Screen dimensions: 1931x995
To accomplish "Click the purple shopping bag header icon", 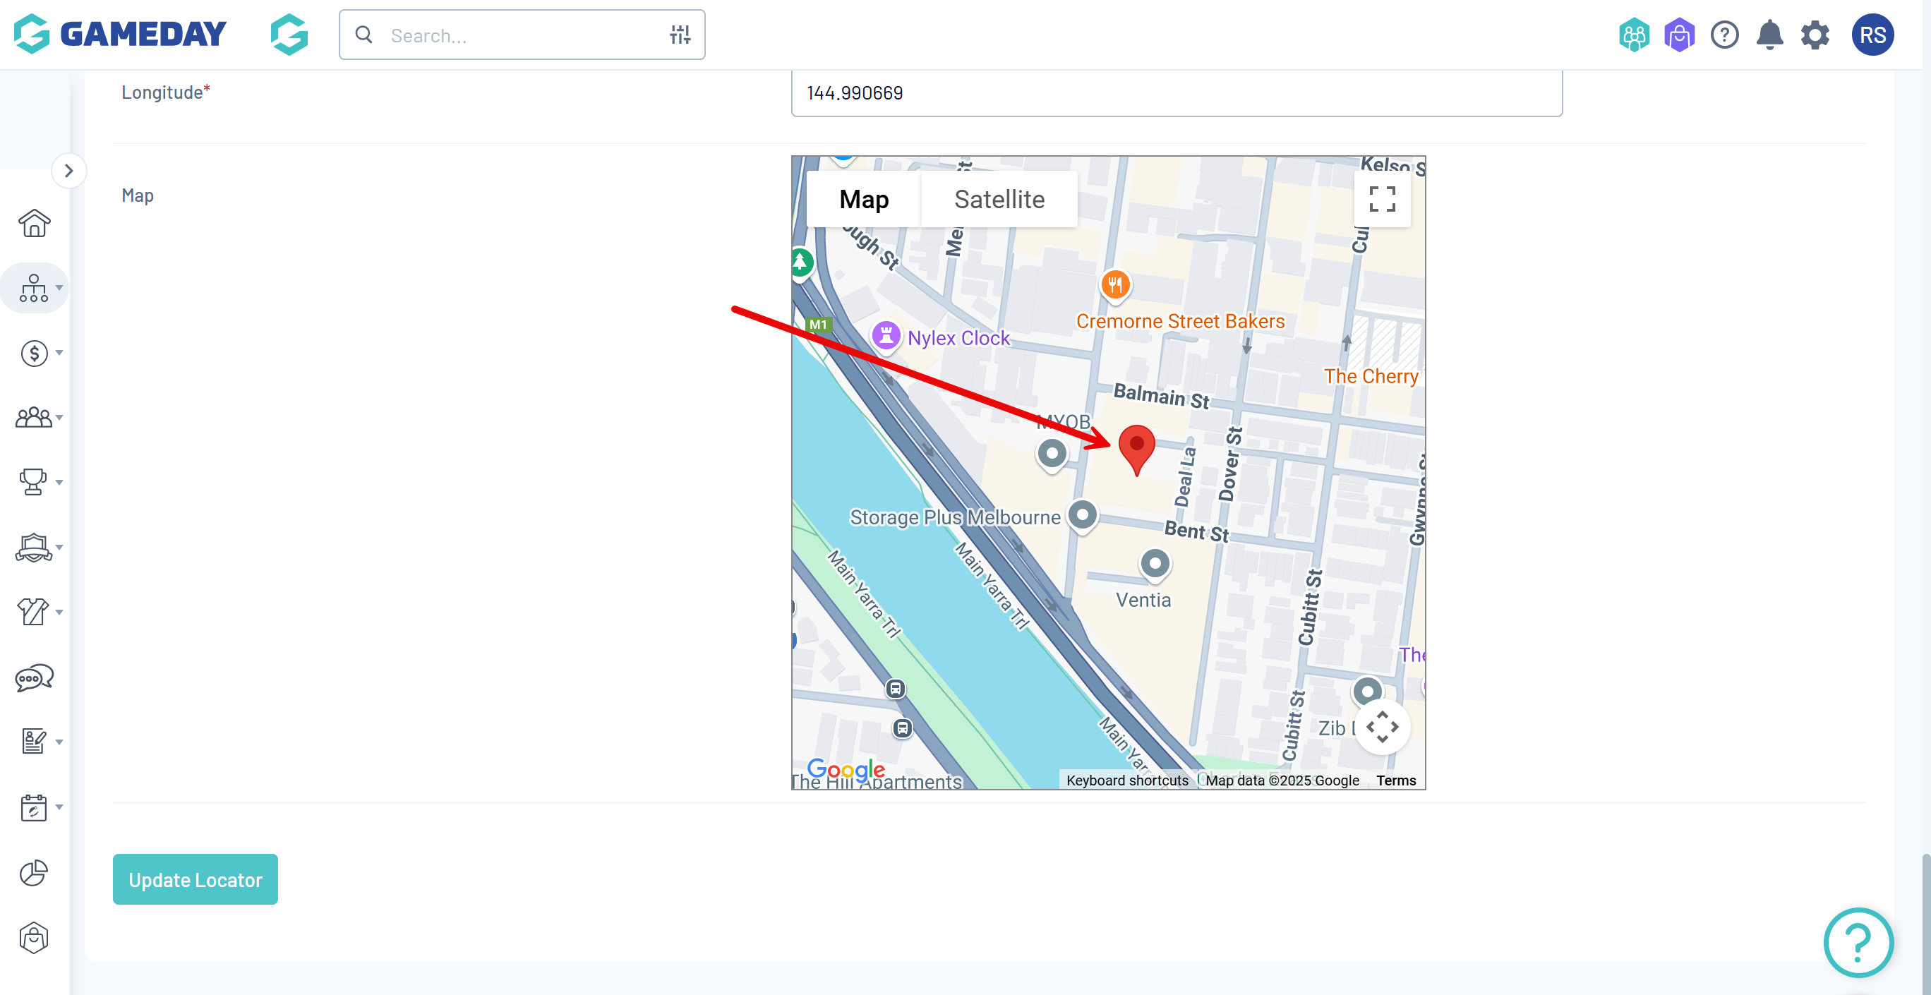I will click(x=1679, y=35).
